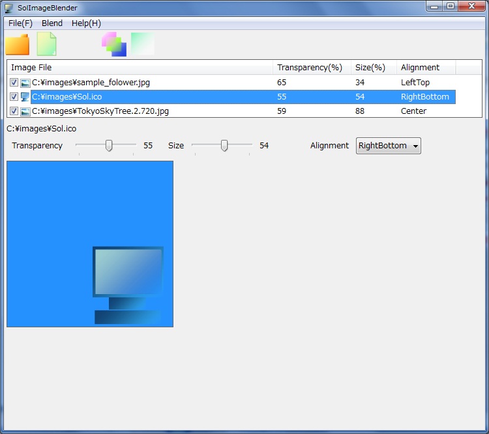Image resolution: width=489 pixels, height=434 pixels.
Task: Minimize the SolImageBlender window
Action: point(434,7)
